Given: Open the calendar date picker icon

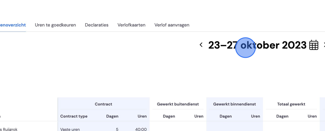Looking at the screenshot, I should [x=314, y=45].
